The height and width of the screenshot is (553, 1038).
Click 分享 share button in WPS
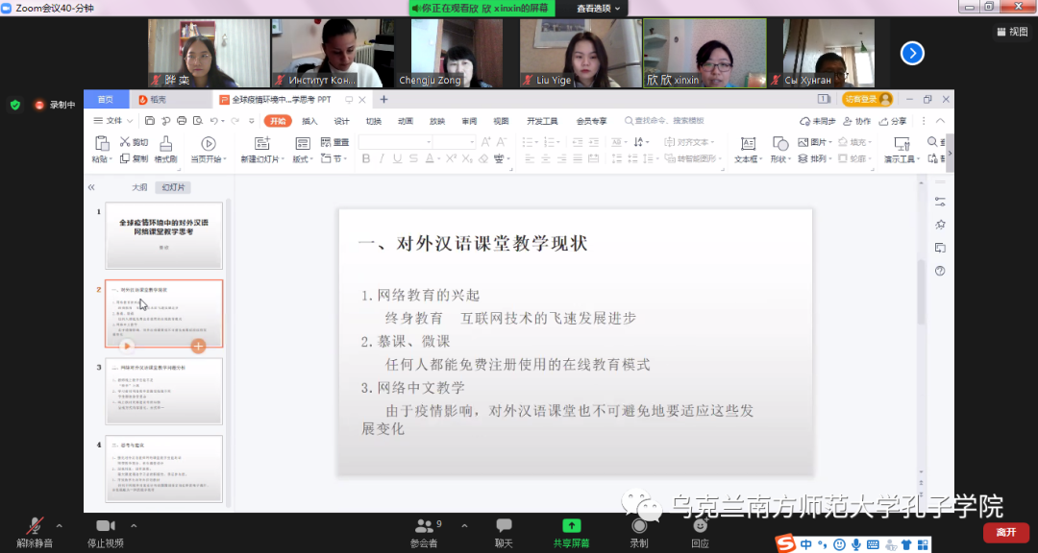tap(892, 121)
